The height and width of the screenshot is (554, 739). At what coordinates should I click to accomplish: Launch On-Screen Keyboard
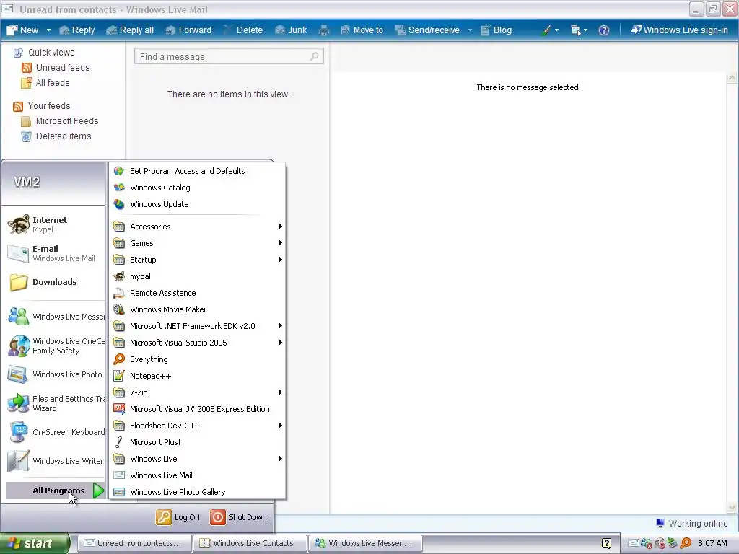(x=55, y=432)
